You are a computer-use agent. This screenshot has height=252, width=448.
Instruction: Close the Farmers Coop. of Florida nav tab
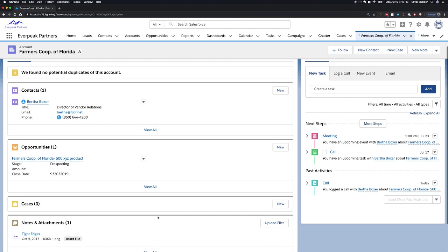[411, 36]
